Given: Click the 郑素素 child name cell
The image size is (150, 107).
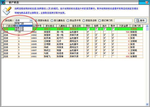Looking at the screenshot, I should (63, 47).
